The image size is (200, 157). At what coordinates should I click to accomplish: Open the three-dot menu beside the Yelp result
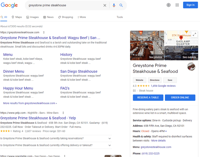[x=63, y=113]
